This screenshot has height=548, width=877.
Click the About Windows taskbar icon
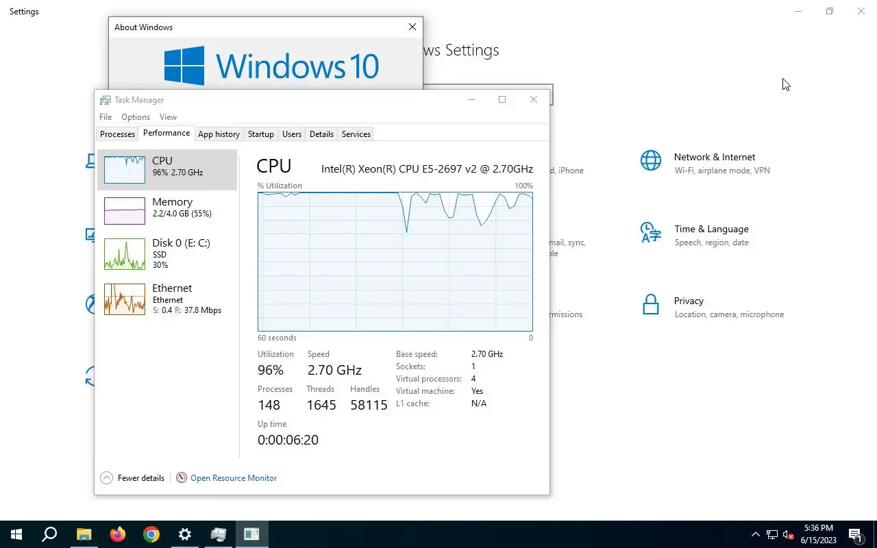tap(251, 534)
